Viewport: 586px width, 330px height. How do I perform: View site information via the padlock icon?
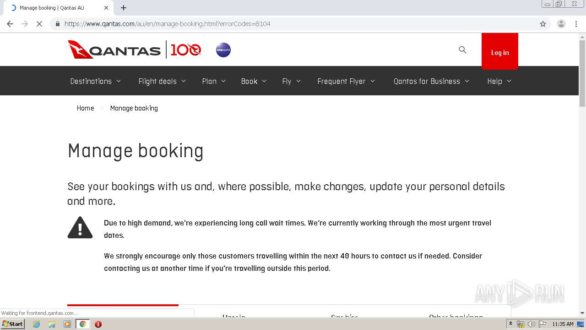pyautogui.click(x=57, y=24)
